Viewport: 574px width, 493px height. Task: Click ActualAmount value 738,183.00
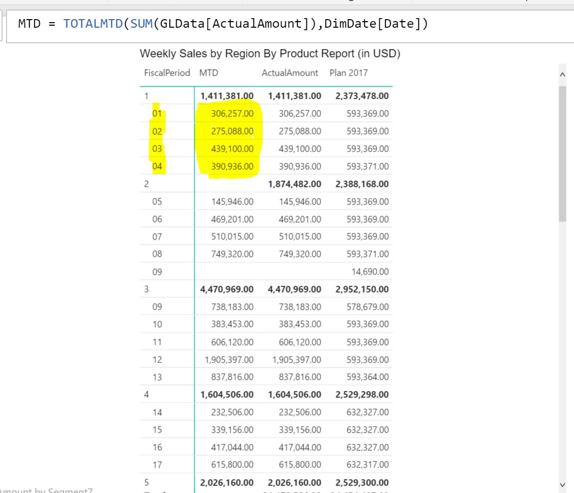[x=300, y=307]
